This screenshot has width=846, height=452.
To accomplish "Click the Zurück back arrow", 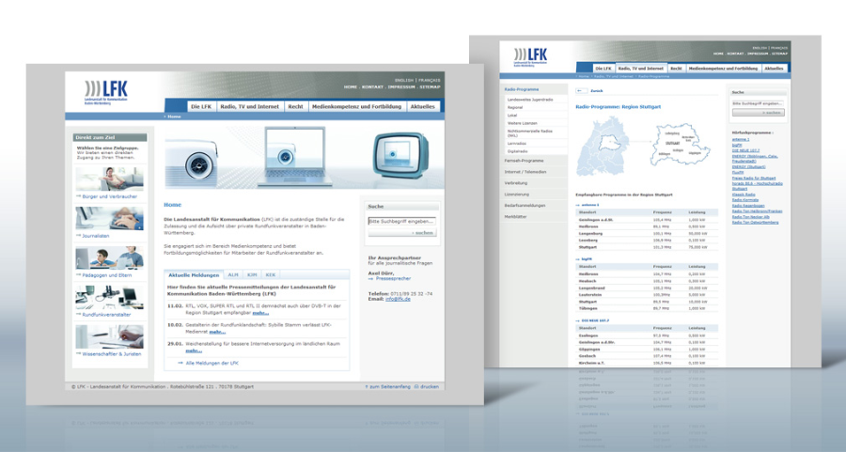I will pos(581,91).
